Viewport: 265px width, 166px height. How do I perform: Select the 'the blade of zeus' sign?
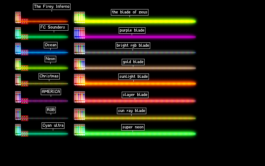coord(129,12)
